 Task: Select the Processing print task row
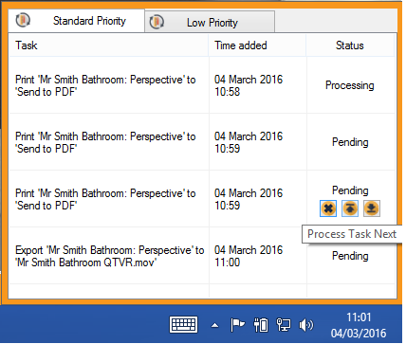click(202, 85)
